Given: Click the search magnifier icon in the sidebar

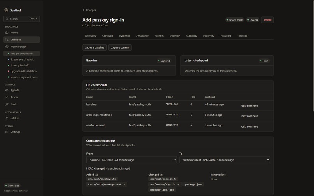Looking at the screenshot, I should (x=7, y=19).
